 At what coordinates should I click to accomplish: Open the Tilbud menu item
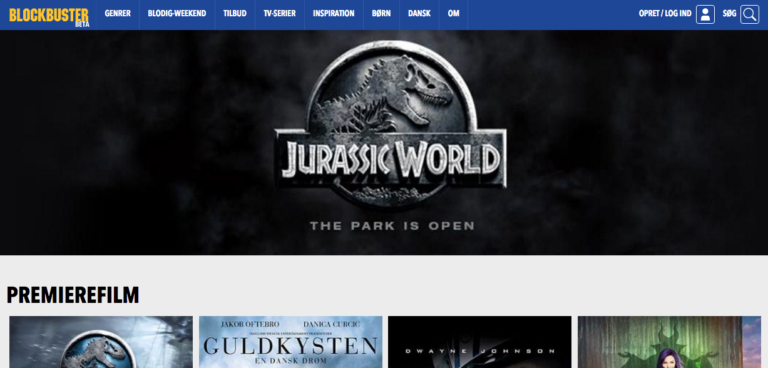(x=235, y=14)
